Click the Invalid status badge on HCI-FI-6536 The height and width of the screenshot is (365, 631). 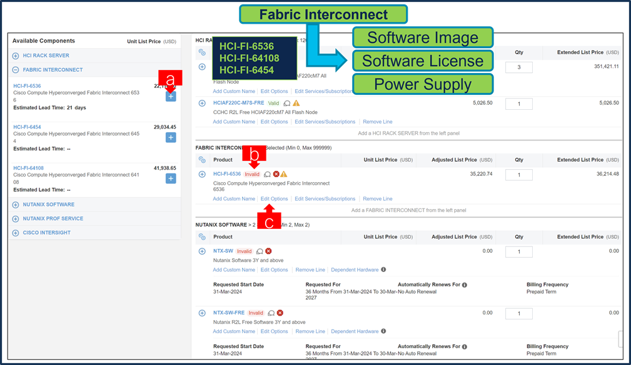click(252, 174)
